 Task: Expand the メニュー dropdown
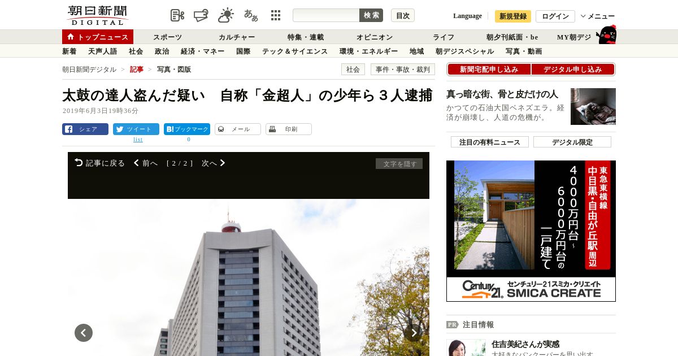(x=598, y=16)
